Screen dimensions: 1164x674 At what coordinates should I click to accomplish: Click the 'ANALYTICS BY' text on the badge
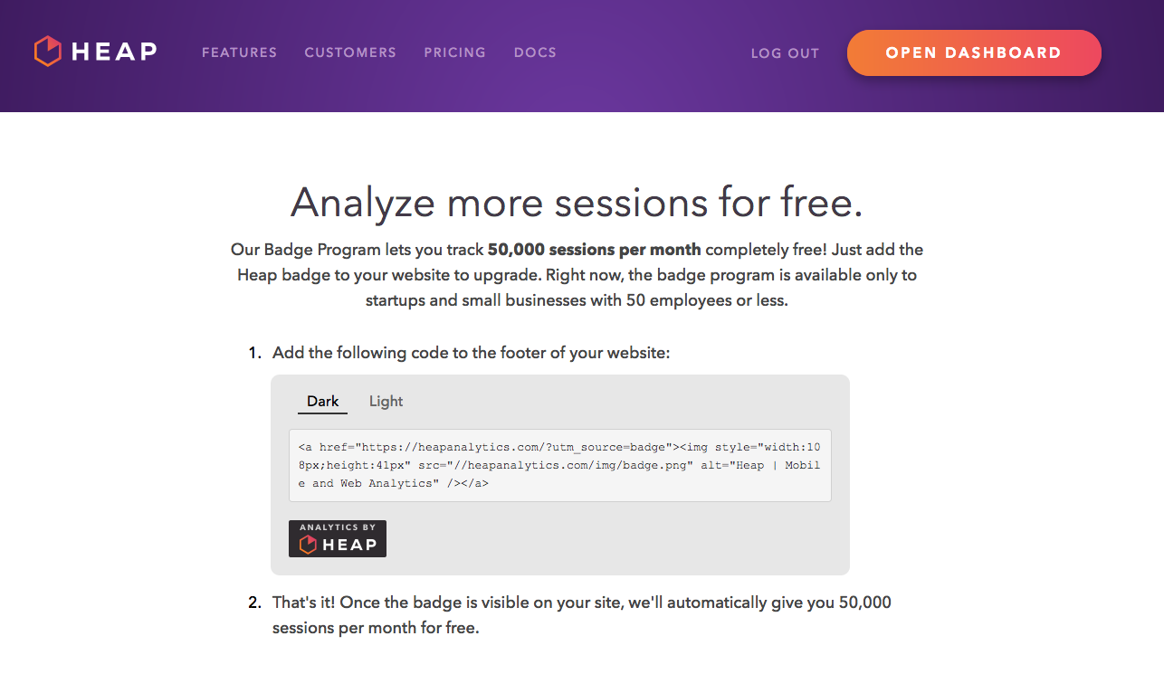(338, 527)
